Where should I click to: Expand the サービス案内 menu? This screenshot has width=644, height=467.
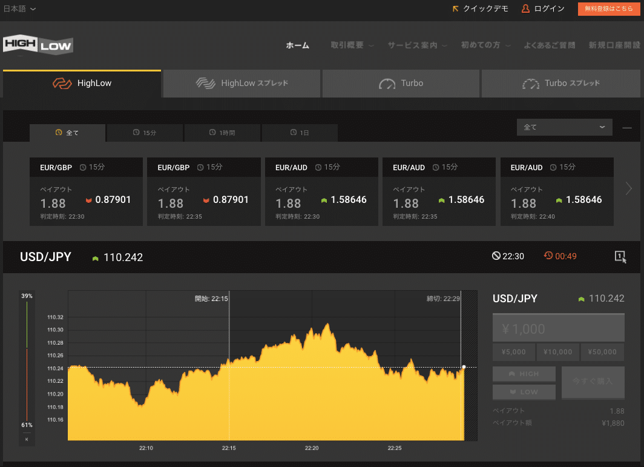coord(417,45)
